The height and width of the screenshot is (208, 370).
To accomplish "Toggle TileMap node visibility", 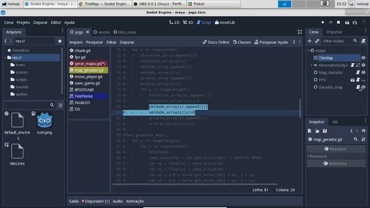I will (x=364, y=58).
